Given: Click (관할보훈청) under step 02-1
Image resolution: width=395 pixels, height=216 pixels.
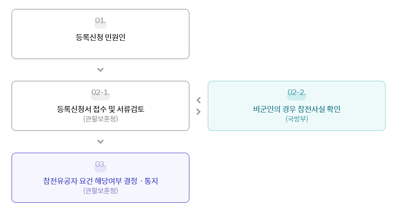Looking at the screenshot, I should tap(100, 118).
